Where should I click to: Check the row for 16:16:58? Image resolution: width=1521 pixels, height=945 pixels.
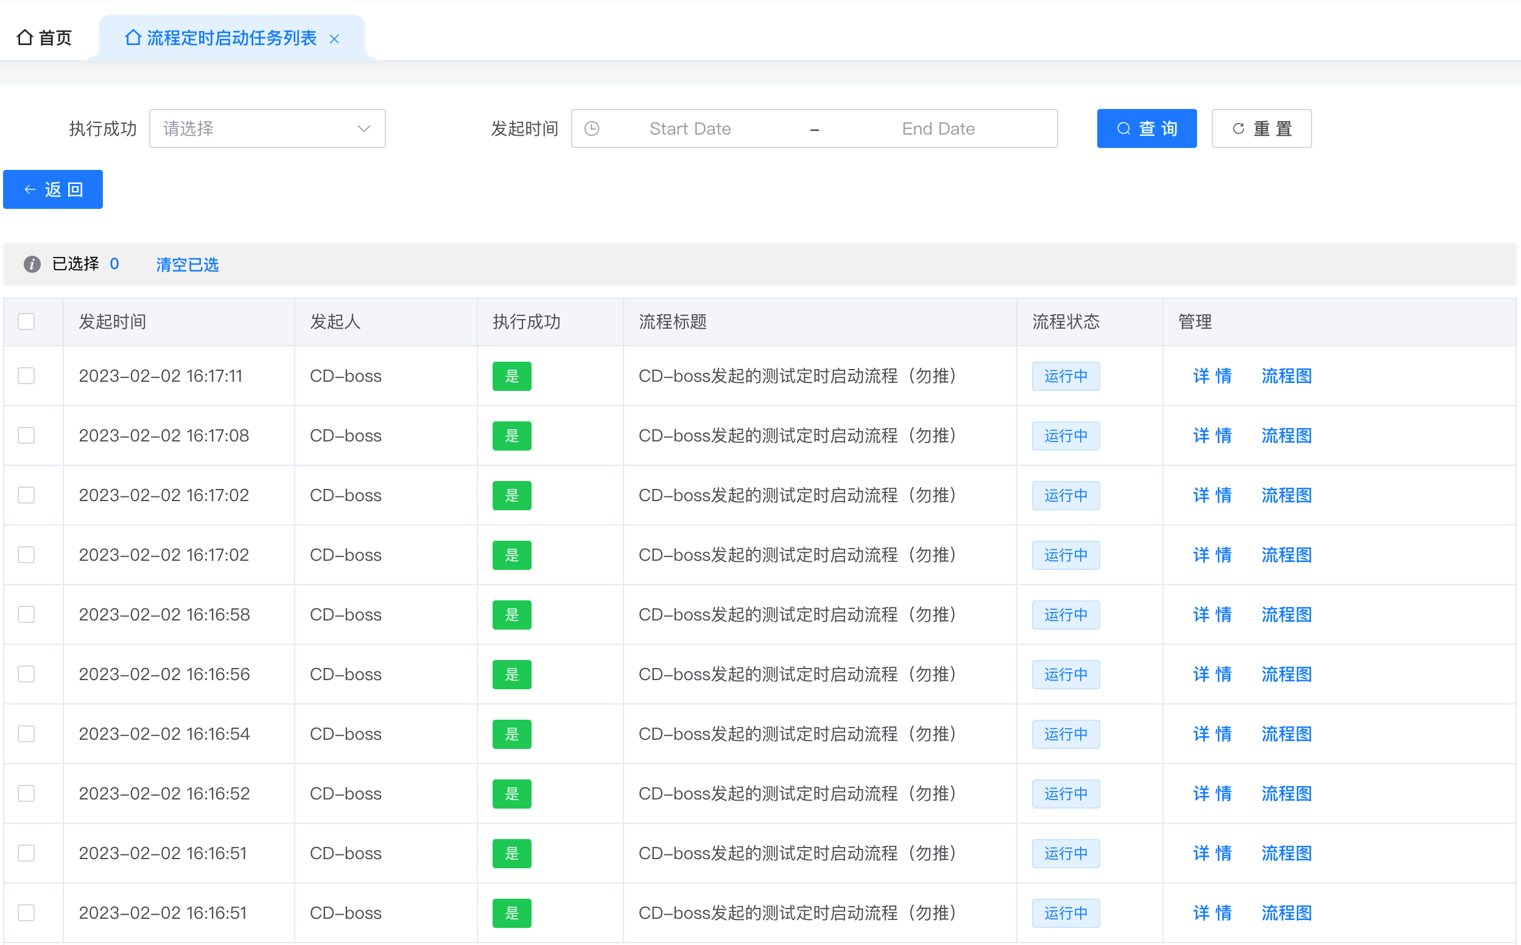(x=26, y=614)
